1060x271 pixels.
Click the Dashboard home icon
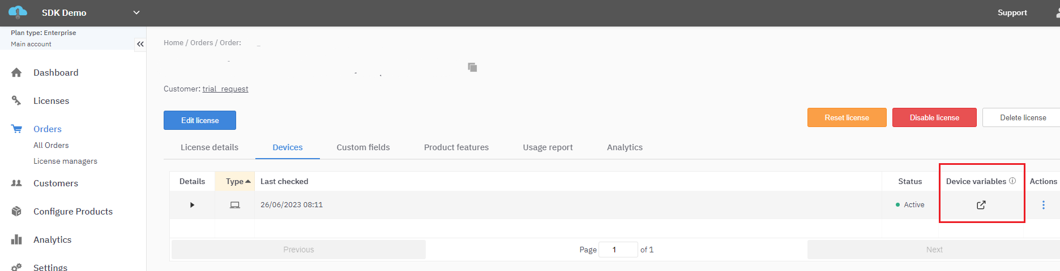pyautogui.click(x=16, y=73)
